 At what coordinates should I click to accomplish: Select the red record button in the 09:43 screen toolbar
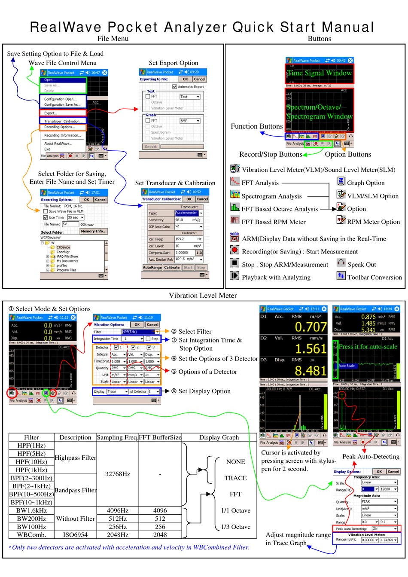(x=316, y=143)
